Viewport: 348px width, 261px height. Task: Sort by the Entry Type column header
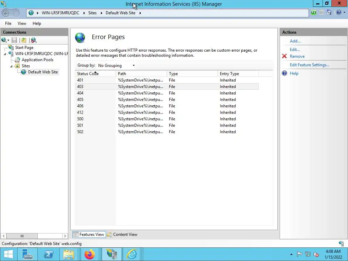[238, 74]
